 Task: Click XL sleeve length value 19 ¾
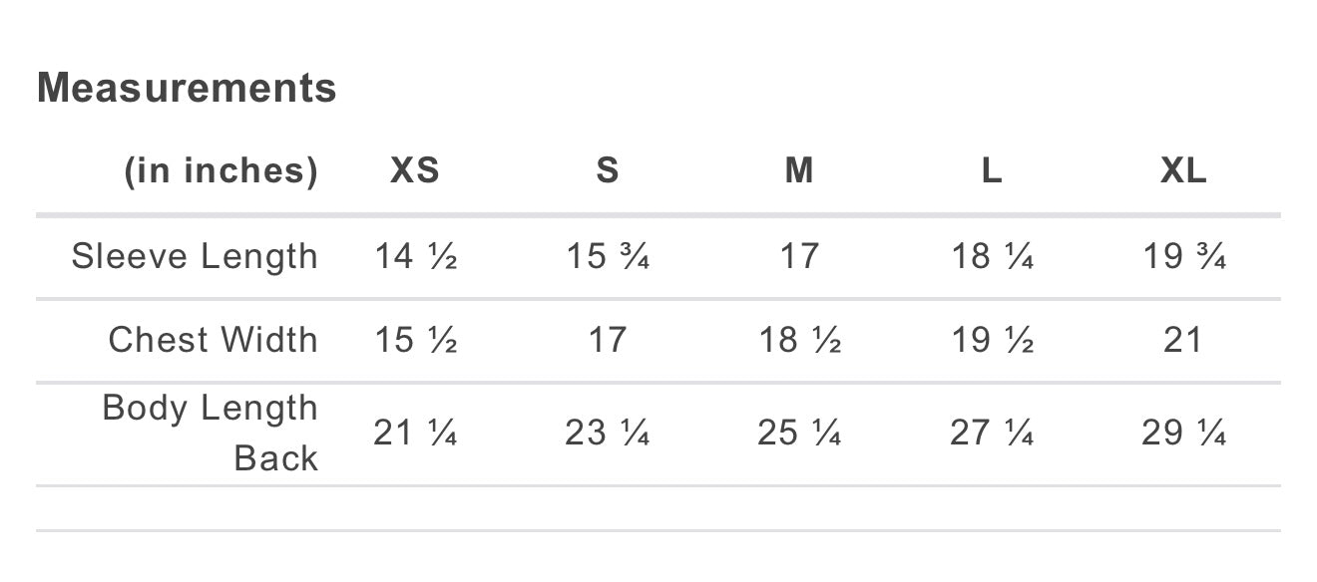click(1183, 257)
